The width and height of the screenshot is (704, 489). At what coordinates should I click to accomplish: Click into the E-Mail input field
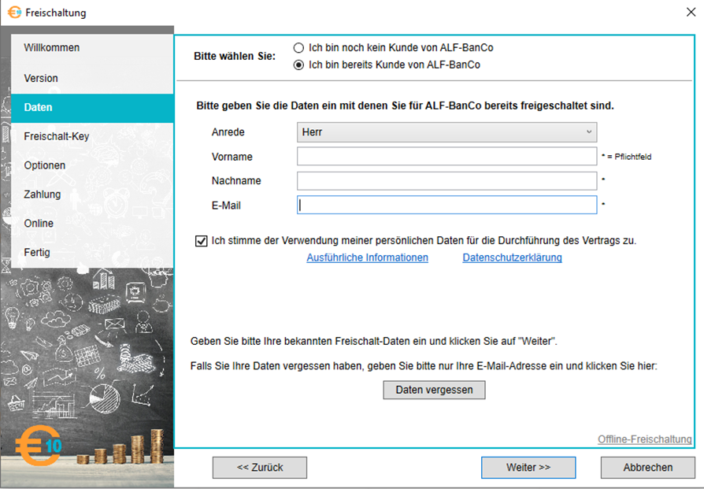446,205
